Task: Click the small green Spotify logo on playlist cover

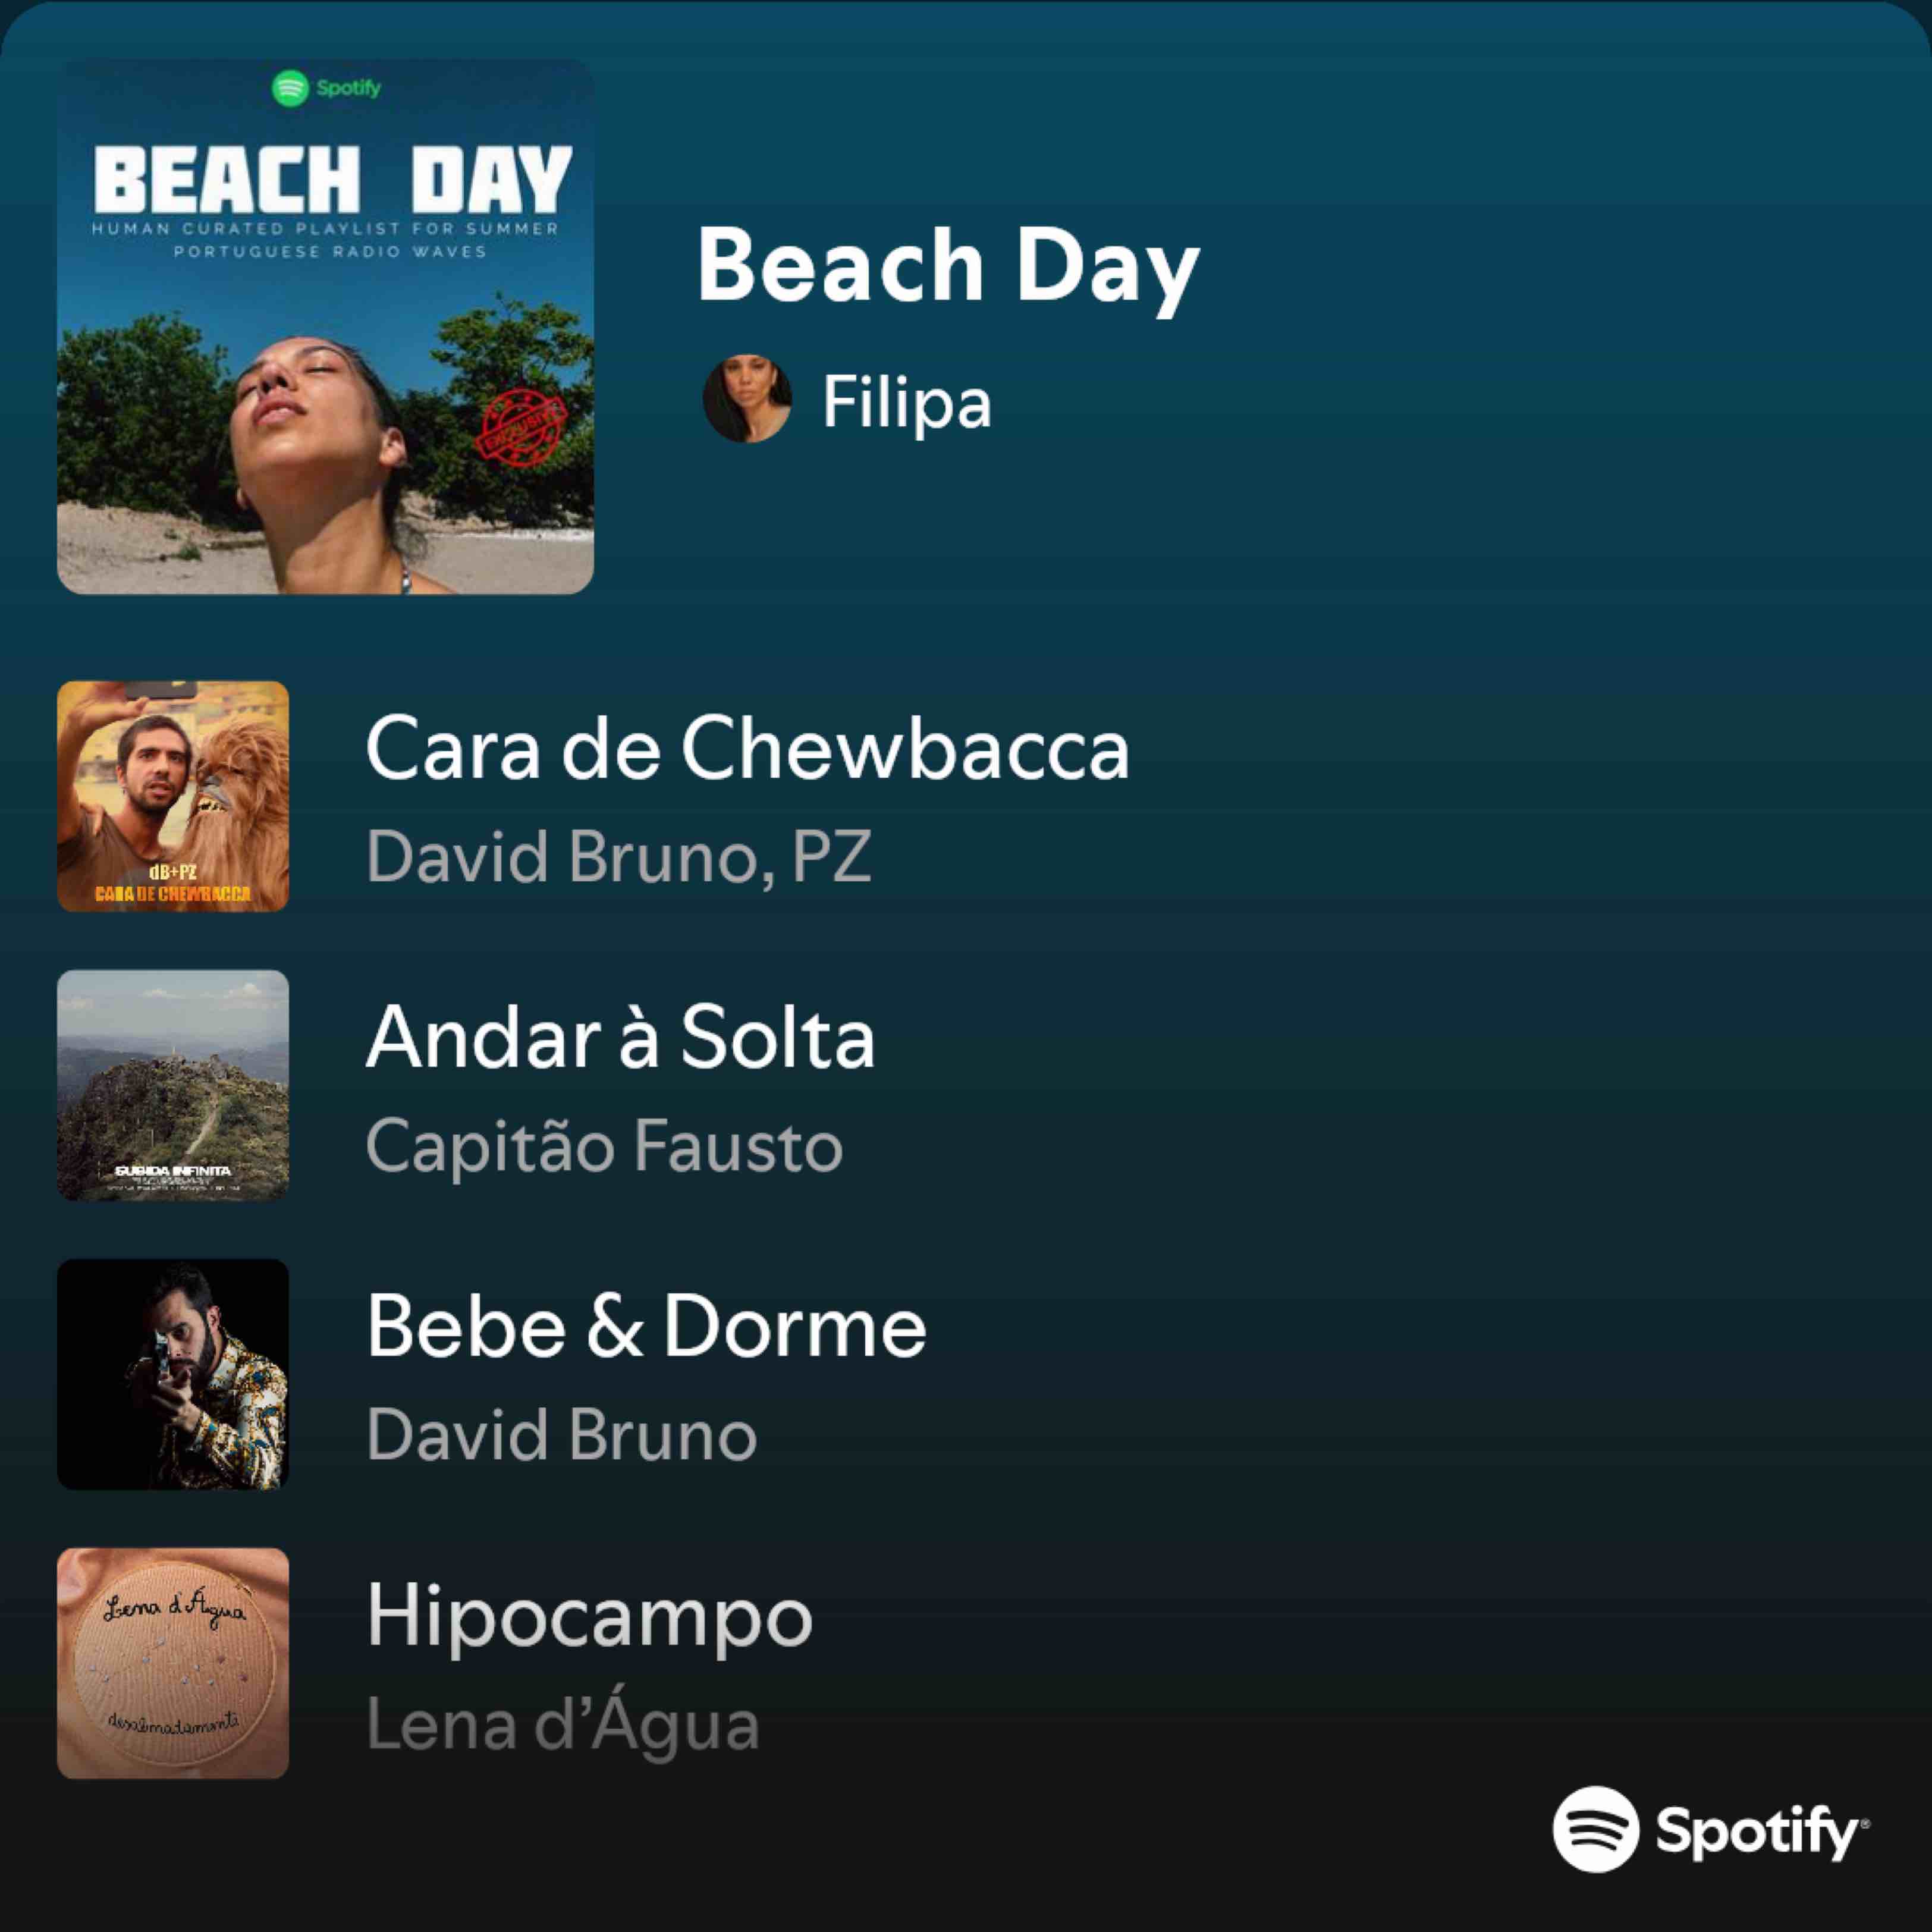Action: tap(326, 88)
